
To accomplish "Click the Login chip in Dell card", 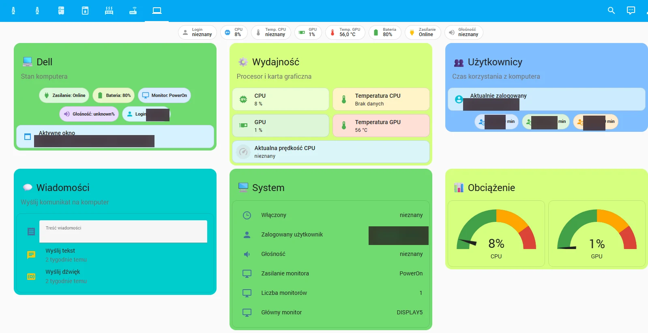I will pos(146,114).
